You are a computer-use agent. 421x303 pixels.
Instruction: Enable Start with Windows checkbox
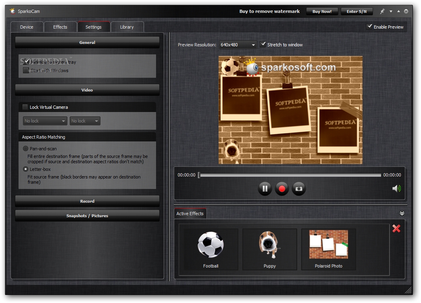coord(26,71)
